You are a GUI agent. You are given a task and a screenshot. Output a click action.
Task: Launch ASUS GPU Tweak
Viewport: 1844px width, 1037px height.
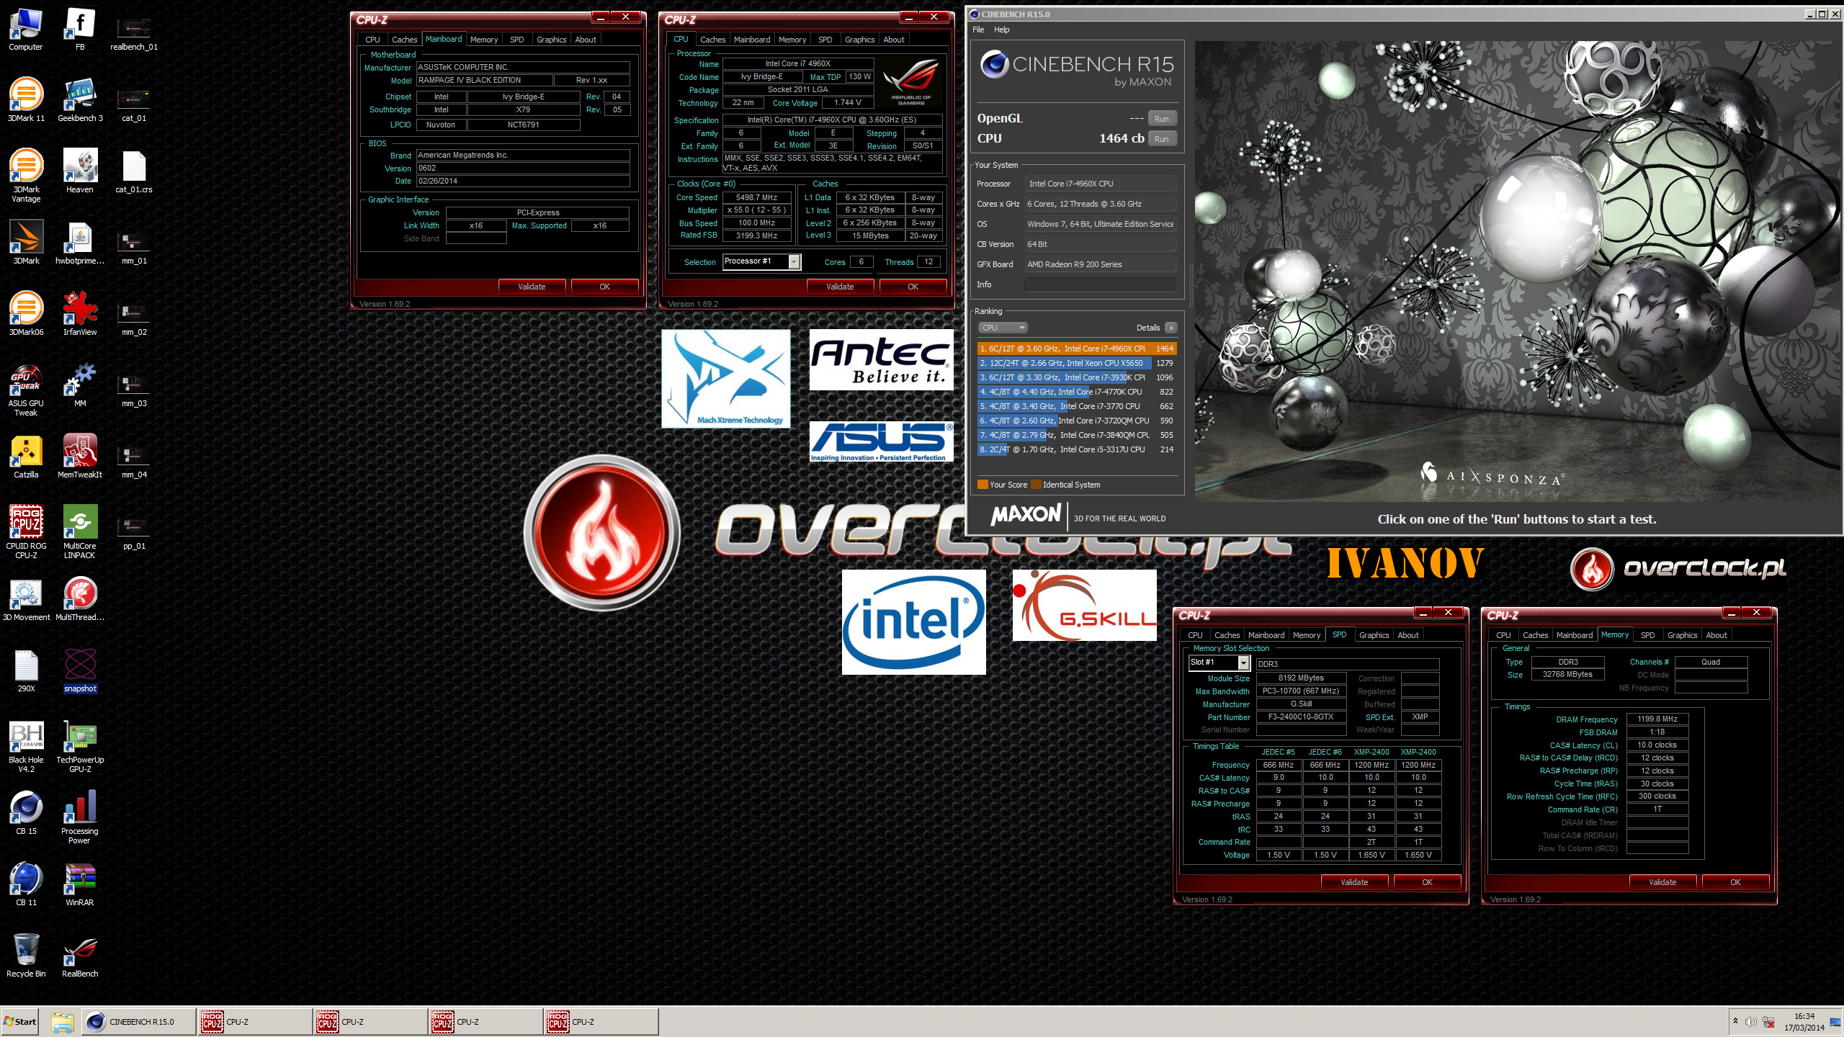point(26,390)
